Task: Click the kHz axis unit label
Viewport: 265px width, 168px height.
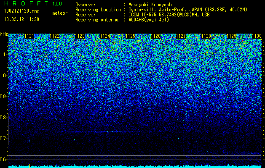Action: pyautogui.click(x=4, y=34)
